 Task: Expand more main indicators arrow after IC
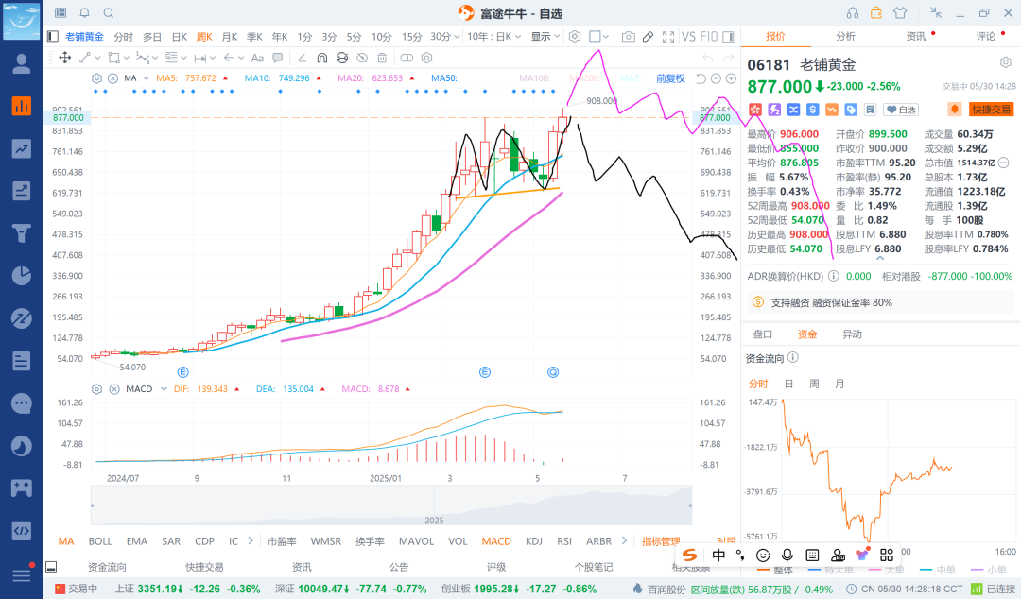coord(251,541)
